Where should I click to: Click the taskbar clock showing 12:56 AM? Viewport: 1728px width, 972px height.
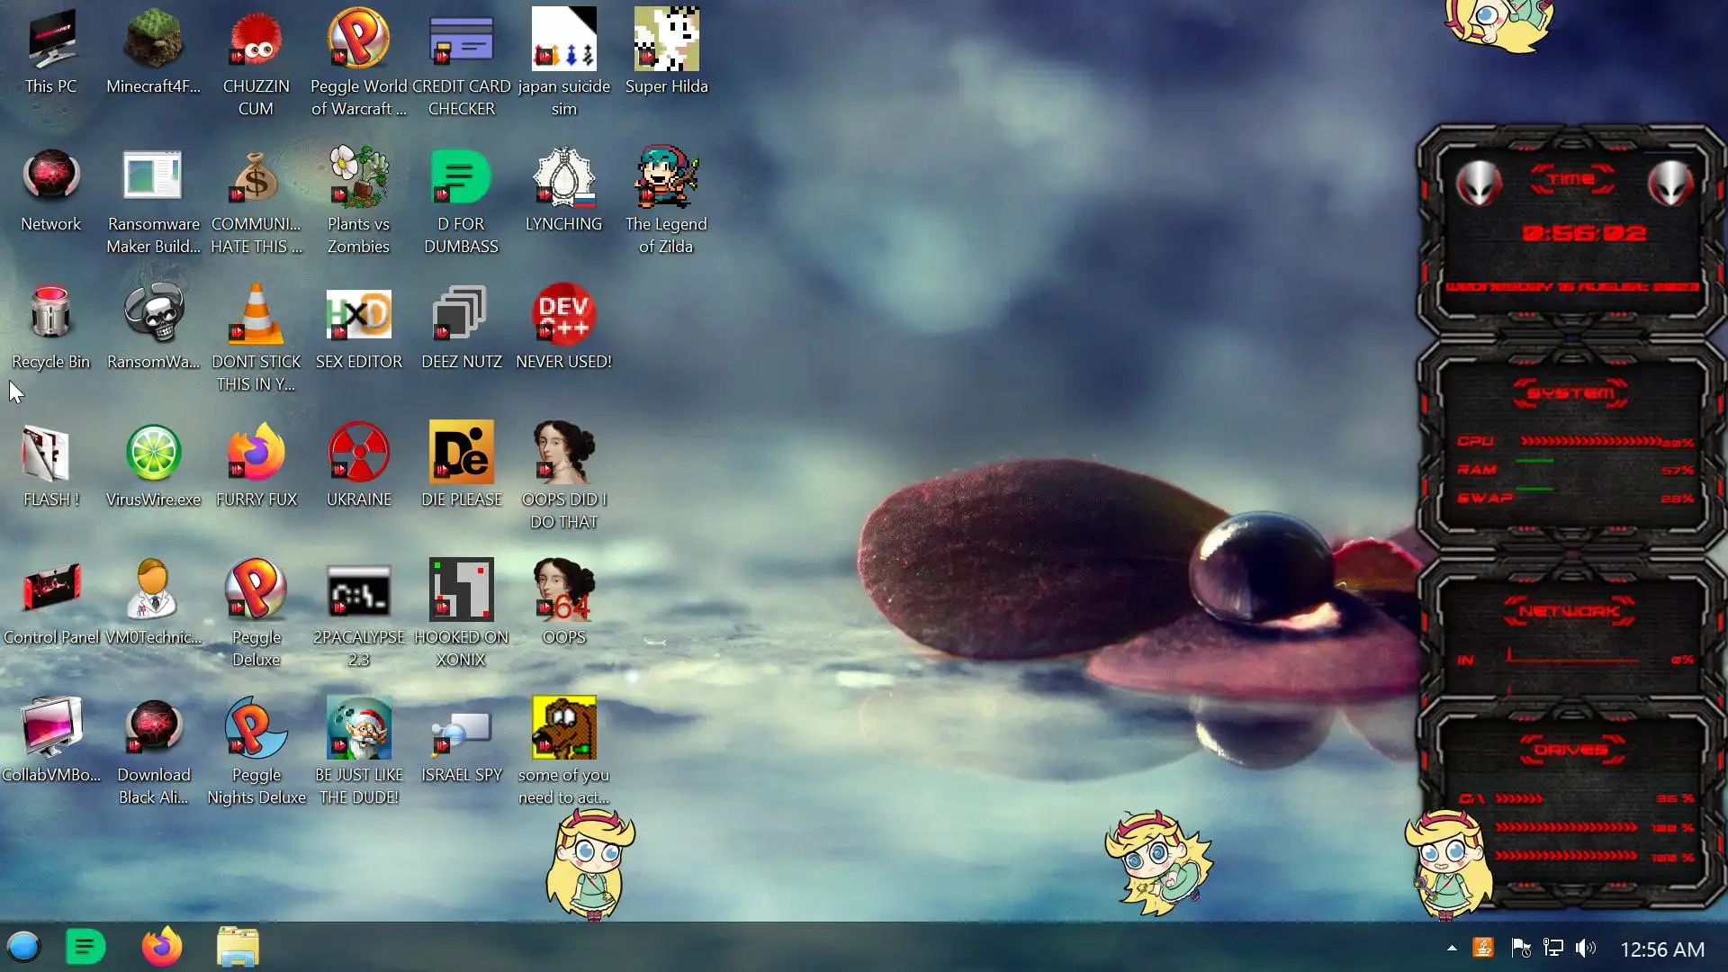point(1661,949)
